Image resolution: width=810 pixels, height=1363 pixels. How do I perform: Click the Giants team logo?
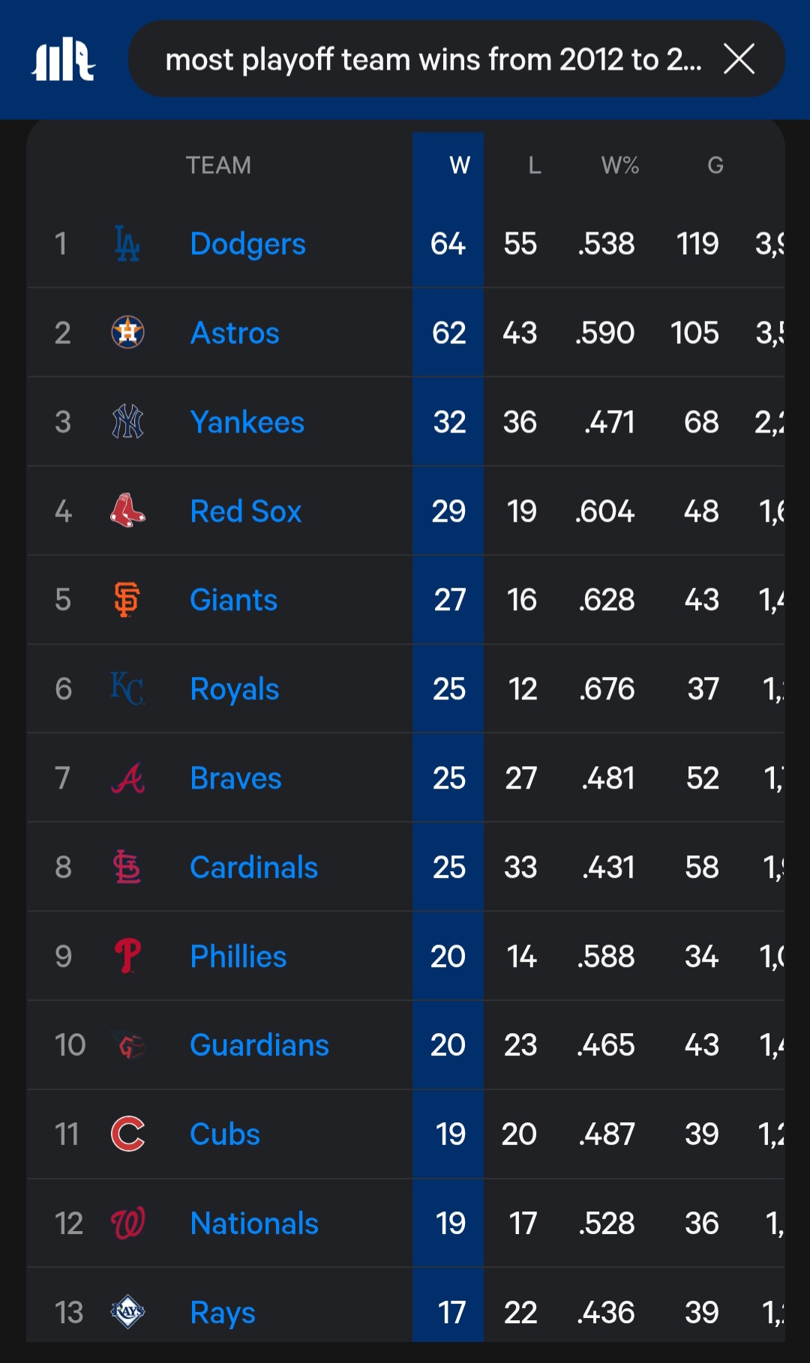(127, 600)
